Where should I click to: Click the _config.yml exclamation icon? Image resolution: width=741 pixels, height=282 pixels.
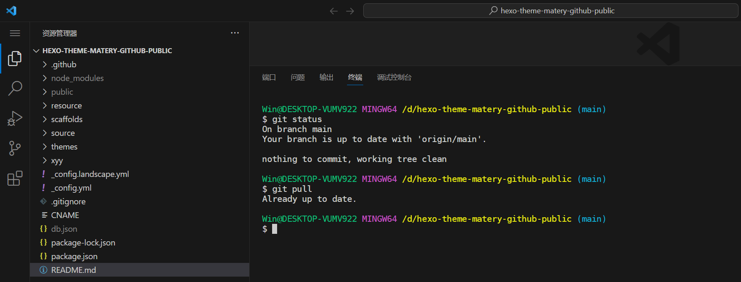pyautogui.click(x=43, y=188)
